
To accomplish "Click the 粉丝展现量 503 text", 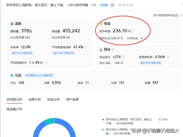I will (x=20, y=37).
